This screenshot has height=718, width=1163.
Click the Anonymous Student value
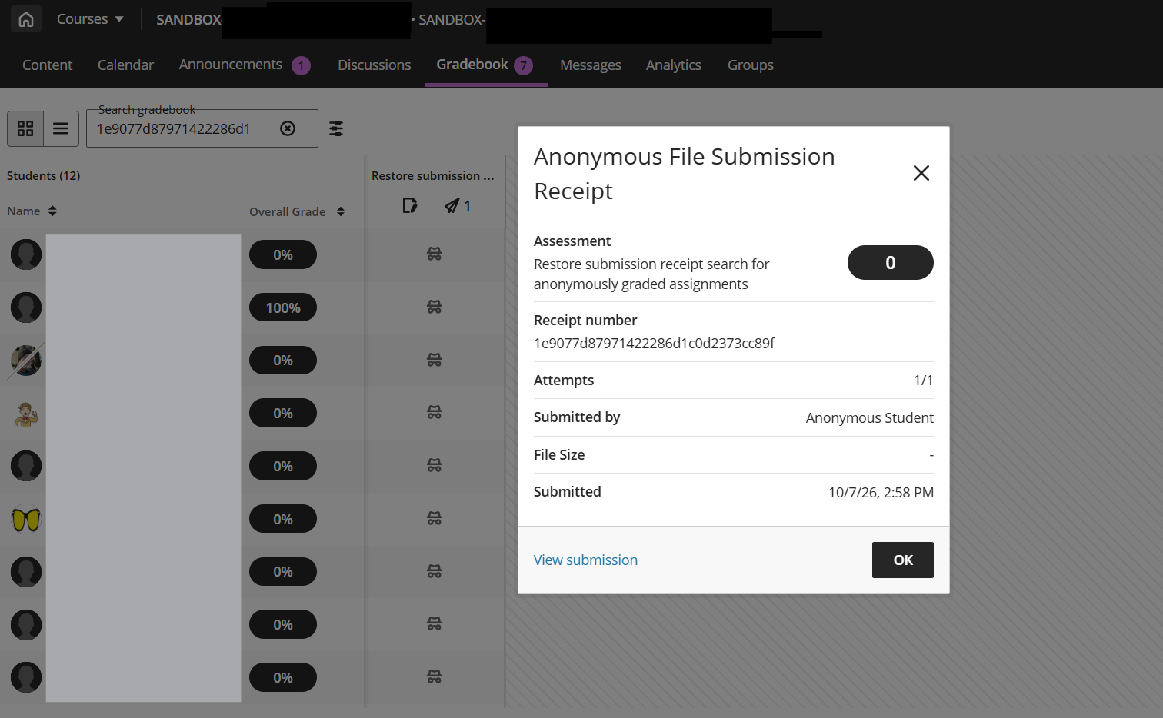pyautogui.click(x=869, y=418)
